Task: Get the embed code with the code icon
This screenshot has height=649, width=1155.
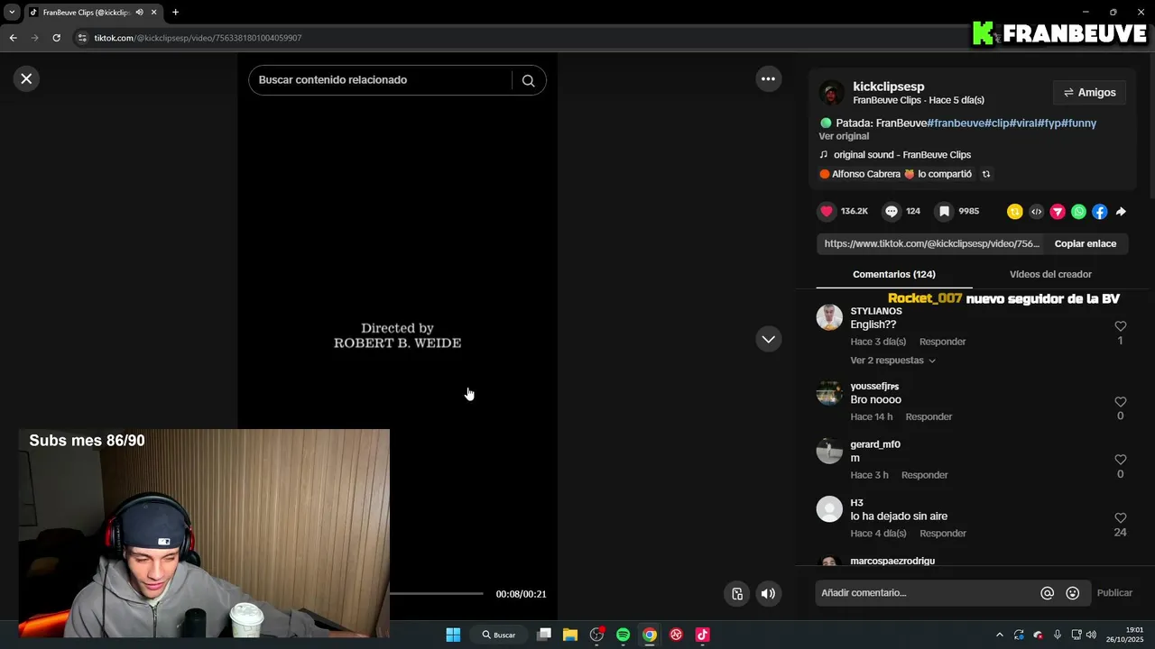Action: point(1036,212)
